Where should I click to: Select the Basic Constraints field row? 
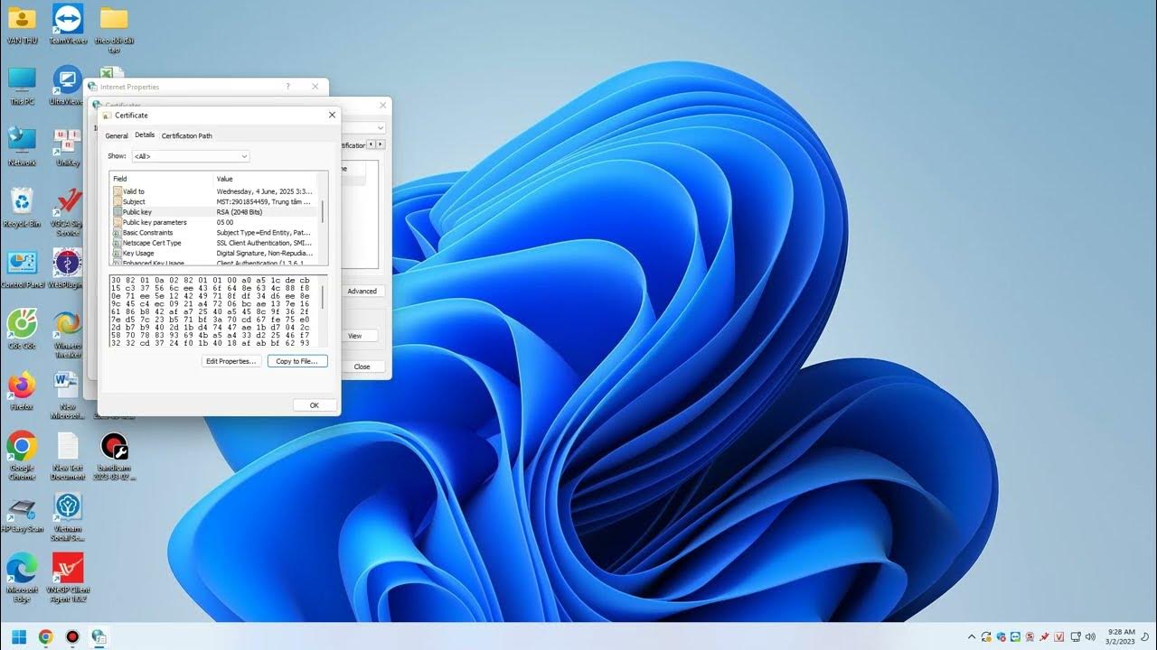[214, 233]
